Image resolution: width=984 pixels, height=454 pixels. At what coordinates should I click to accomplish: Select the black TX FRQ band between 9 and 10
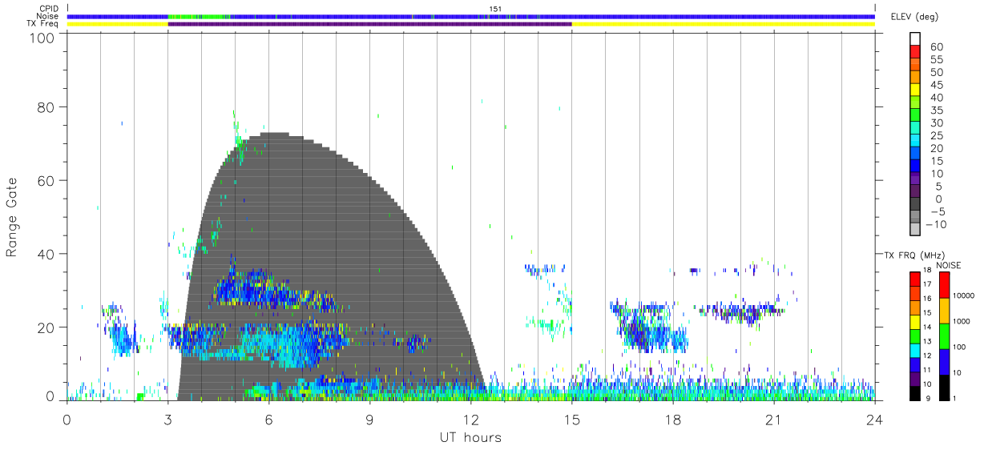916,392
